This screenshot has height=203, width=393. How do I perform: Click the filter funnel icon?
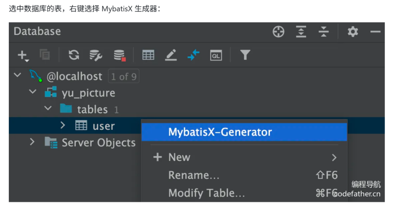[245, 55]
